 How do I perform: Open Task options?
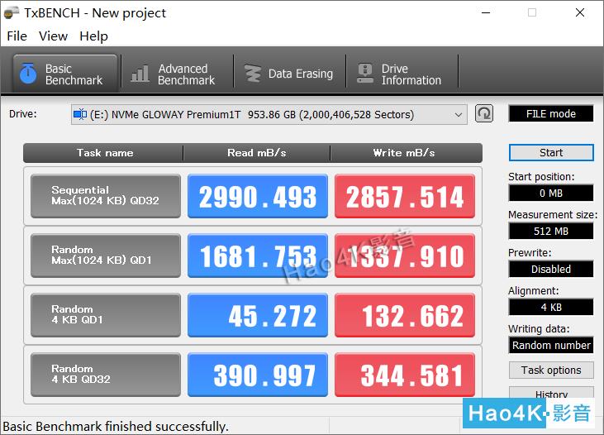click(551, 370)
